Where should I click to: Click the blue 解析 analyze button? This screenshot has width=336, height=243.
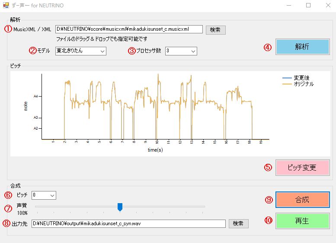[x=302, y=47]
